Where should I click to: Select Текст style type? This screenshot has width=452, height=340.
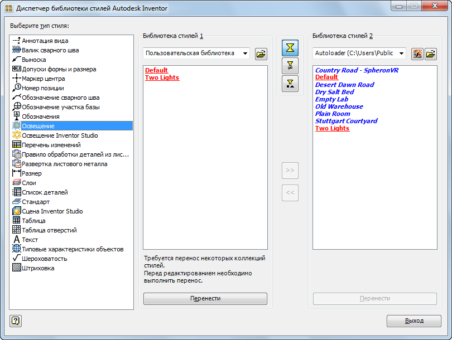[30, 240]
